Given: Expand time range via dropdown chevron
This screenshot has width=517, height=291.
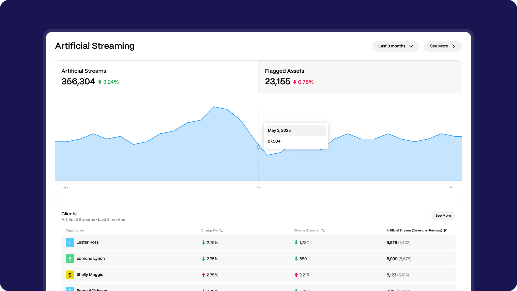Looking at the screenshot, I should [411, 46].
